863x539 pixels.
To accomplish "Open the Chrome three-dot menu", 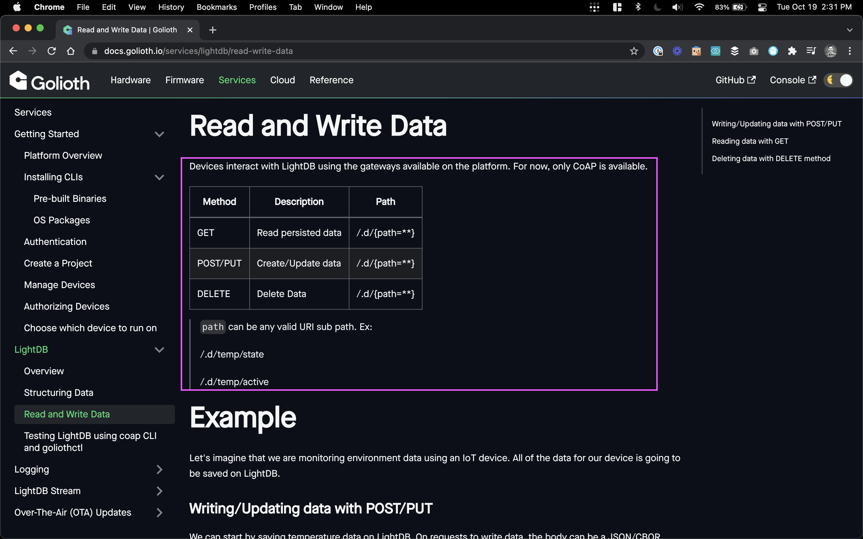I will (x=850, y=51).
